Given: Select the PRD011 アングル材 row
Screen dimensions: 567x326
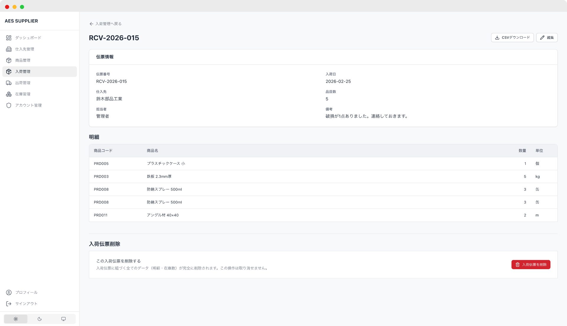Looking at the screenshot, I should pyautogui.click(x=323, y=215).
